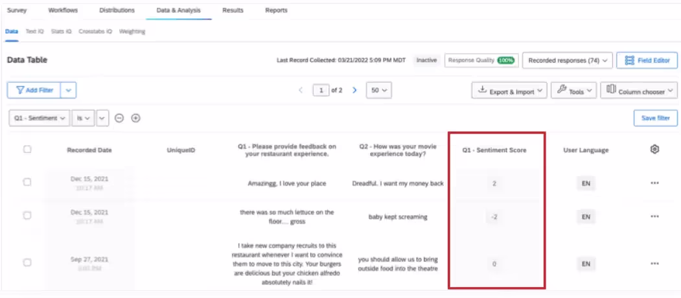The image size is (681, 298).
Task: Open Export & Import menu
Action: [509, 90]
